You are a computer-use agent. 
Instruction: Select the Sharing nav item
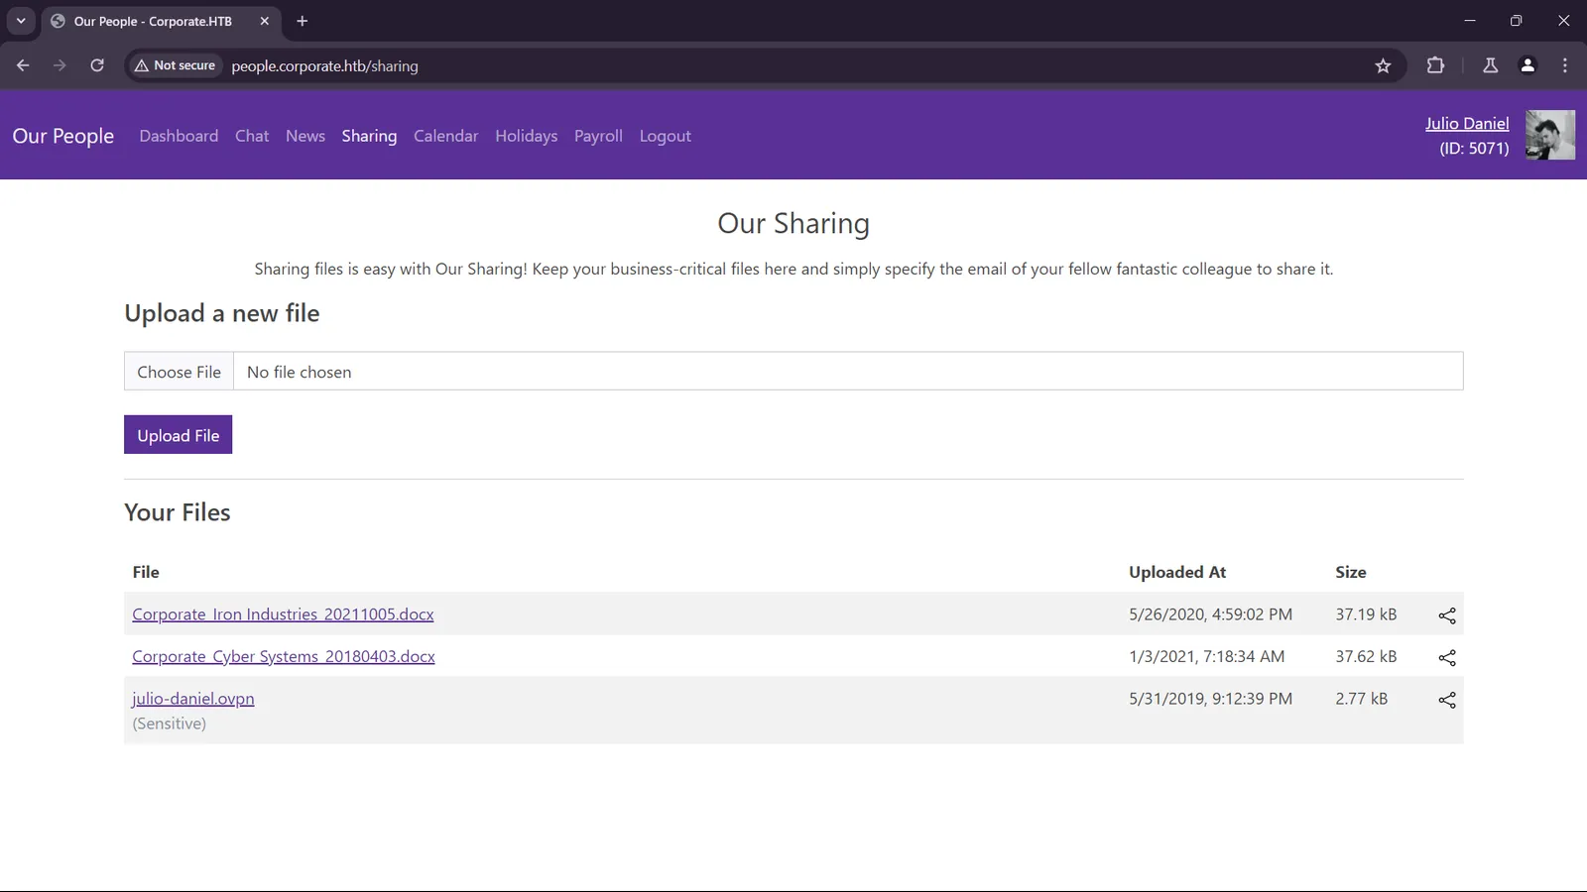point(369,136)
